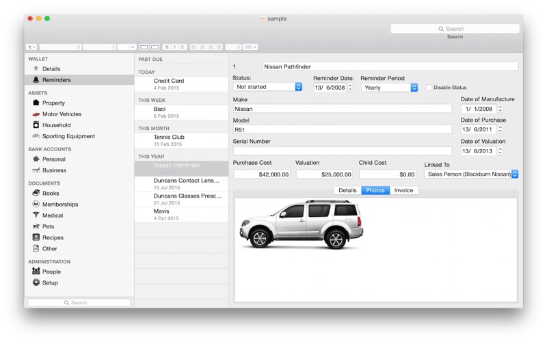This screenshot has height=342, width=547.
Task: Open the list style dropdown
Action: [x=250, y=47]
